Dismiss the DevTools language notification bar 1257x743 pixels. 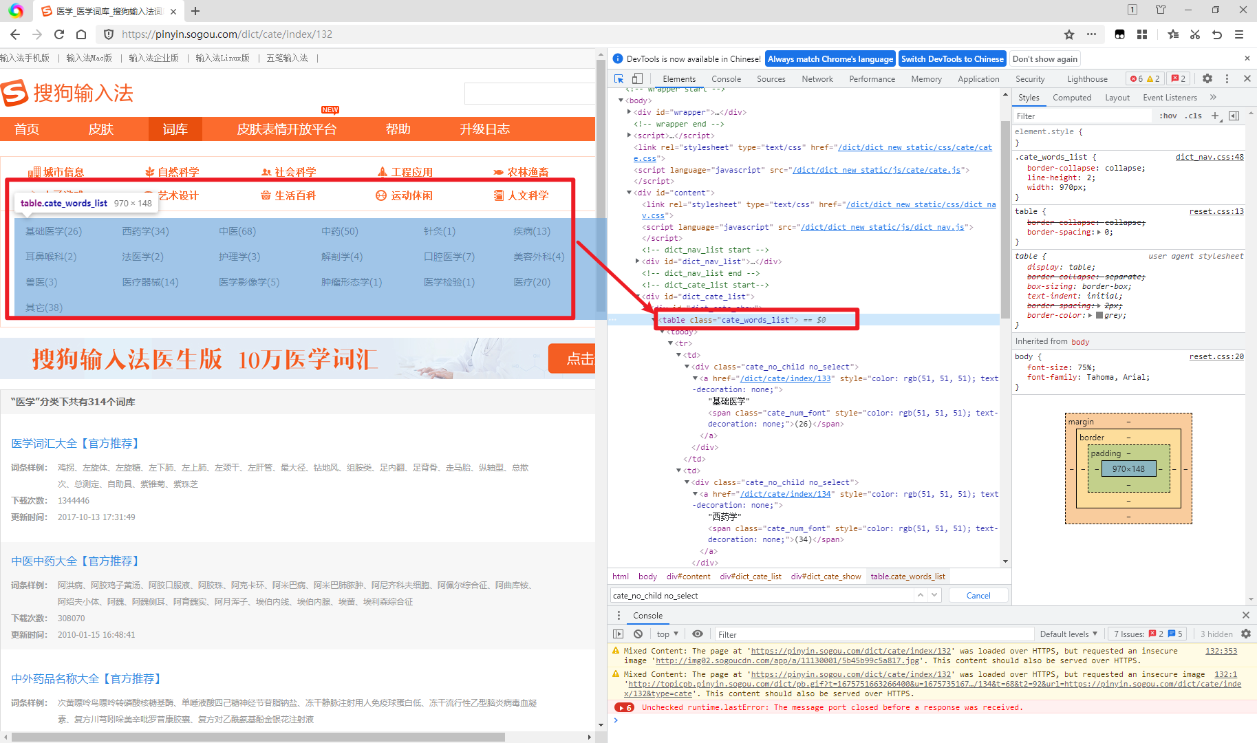point(1247,58)
